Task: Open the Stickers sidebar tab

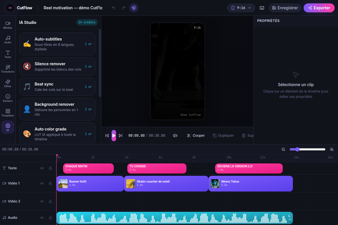Action: click(x=8, y=98)
